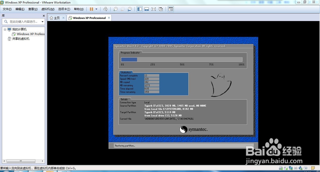Open the 查看(V) menu

pos(33,9)
